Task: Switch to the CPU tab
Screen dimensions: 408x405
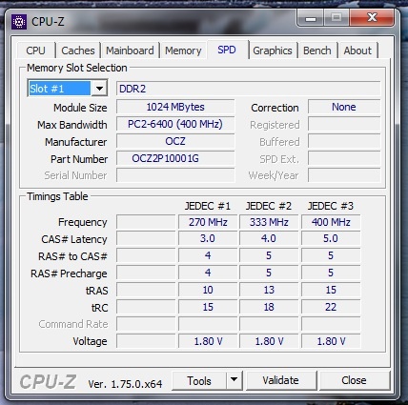Action: [x=35, y=51]
